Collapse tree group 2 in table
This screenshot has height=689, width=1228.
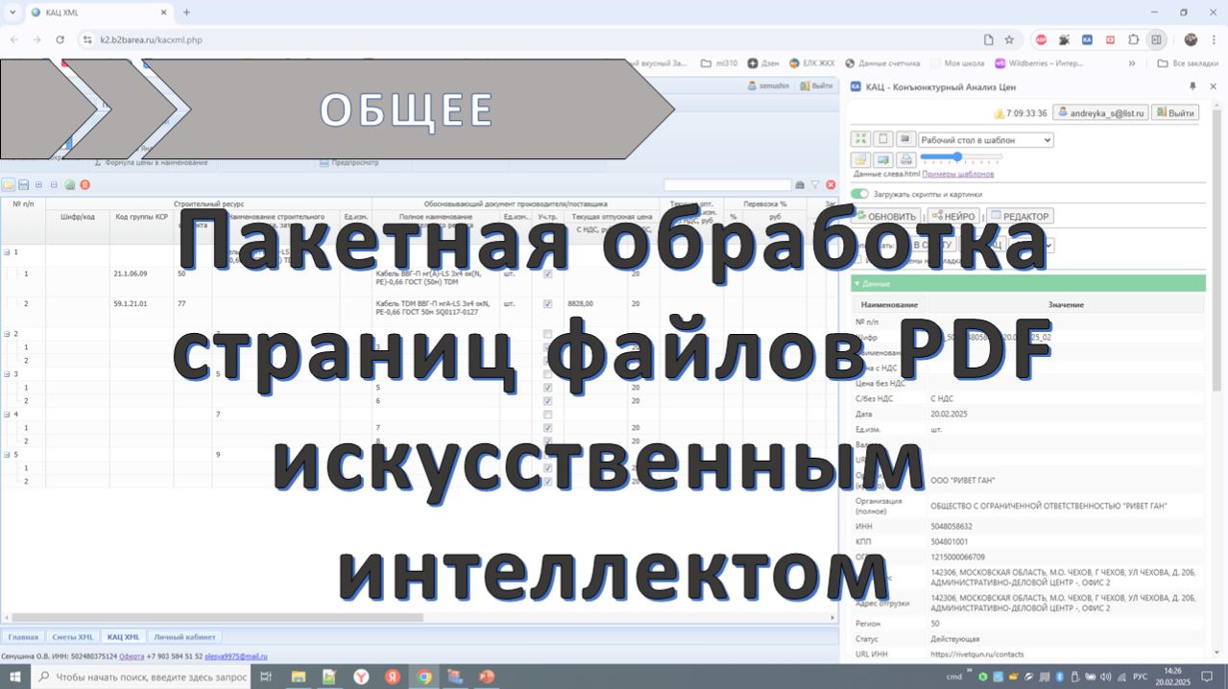pyautogui.click(x=8, y=334)
